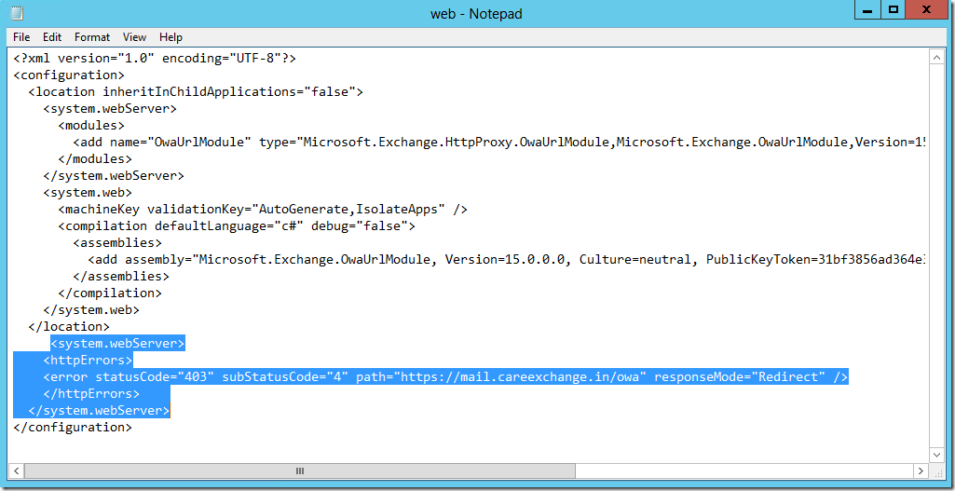Maximize the Notepad window
Viewport: 955px width, 491px height.
893,10
